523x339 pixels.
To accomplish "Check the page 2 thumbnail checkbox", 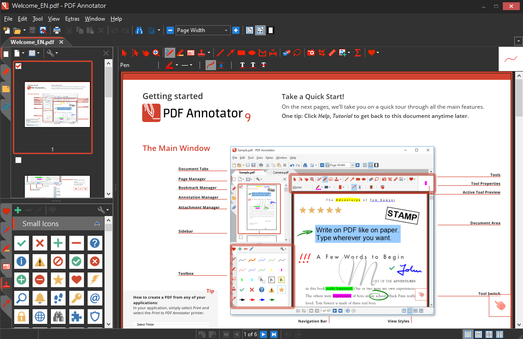I will 18,160.
